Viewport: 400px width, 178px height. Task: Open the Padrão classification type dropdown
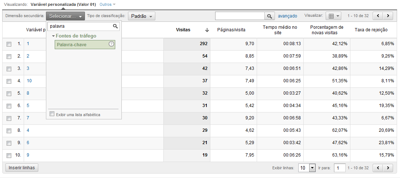tap(141, 16)
